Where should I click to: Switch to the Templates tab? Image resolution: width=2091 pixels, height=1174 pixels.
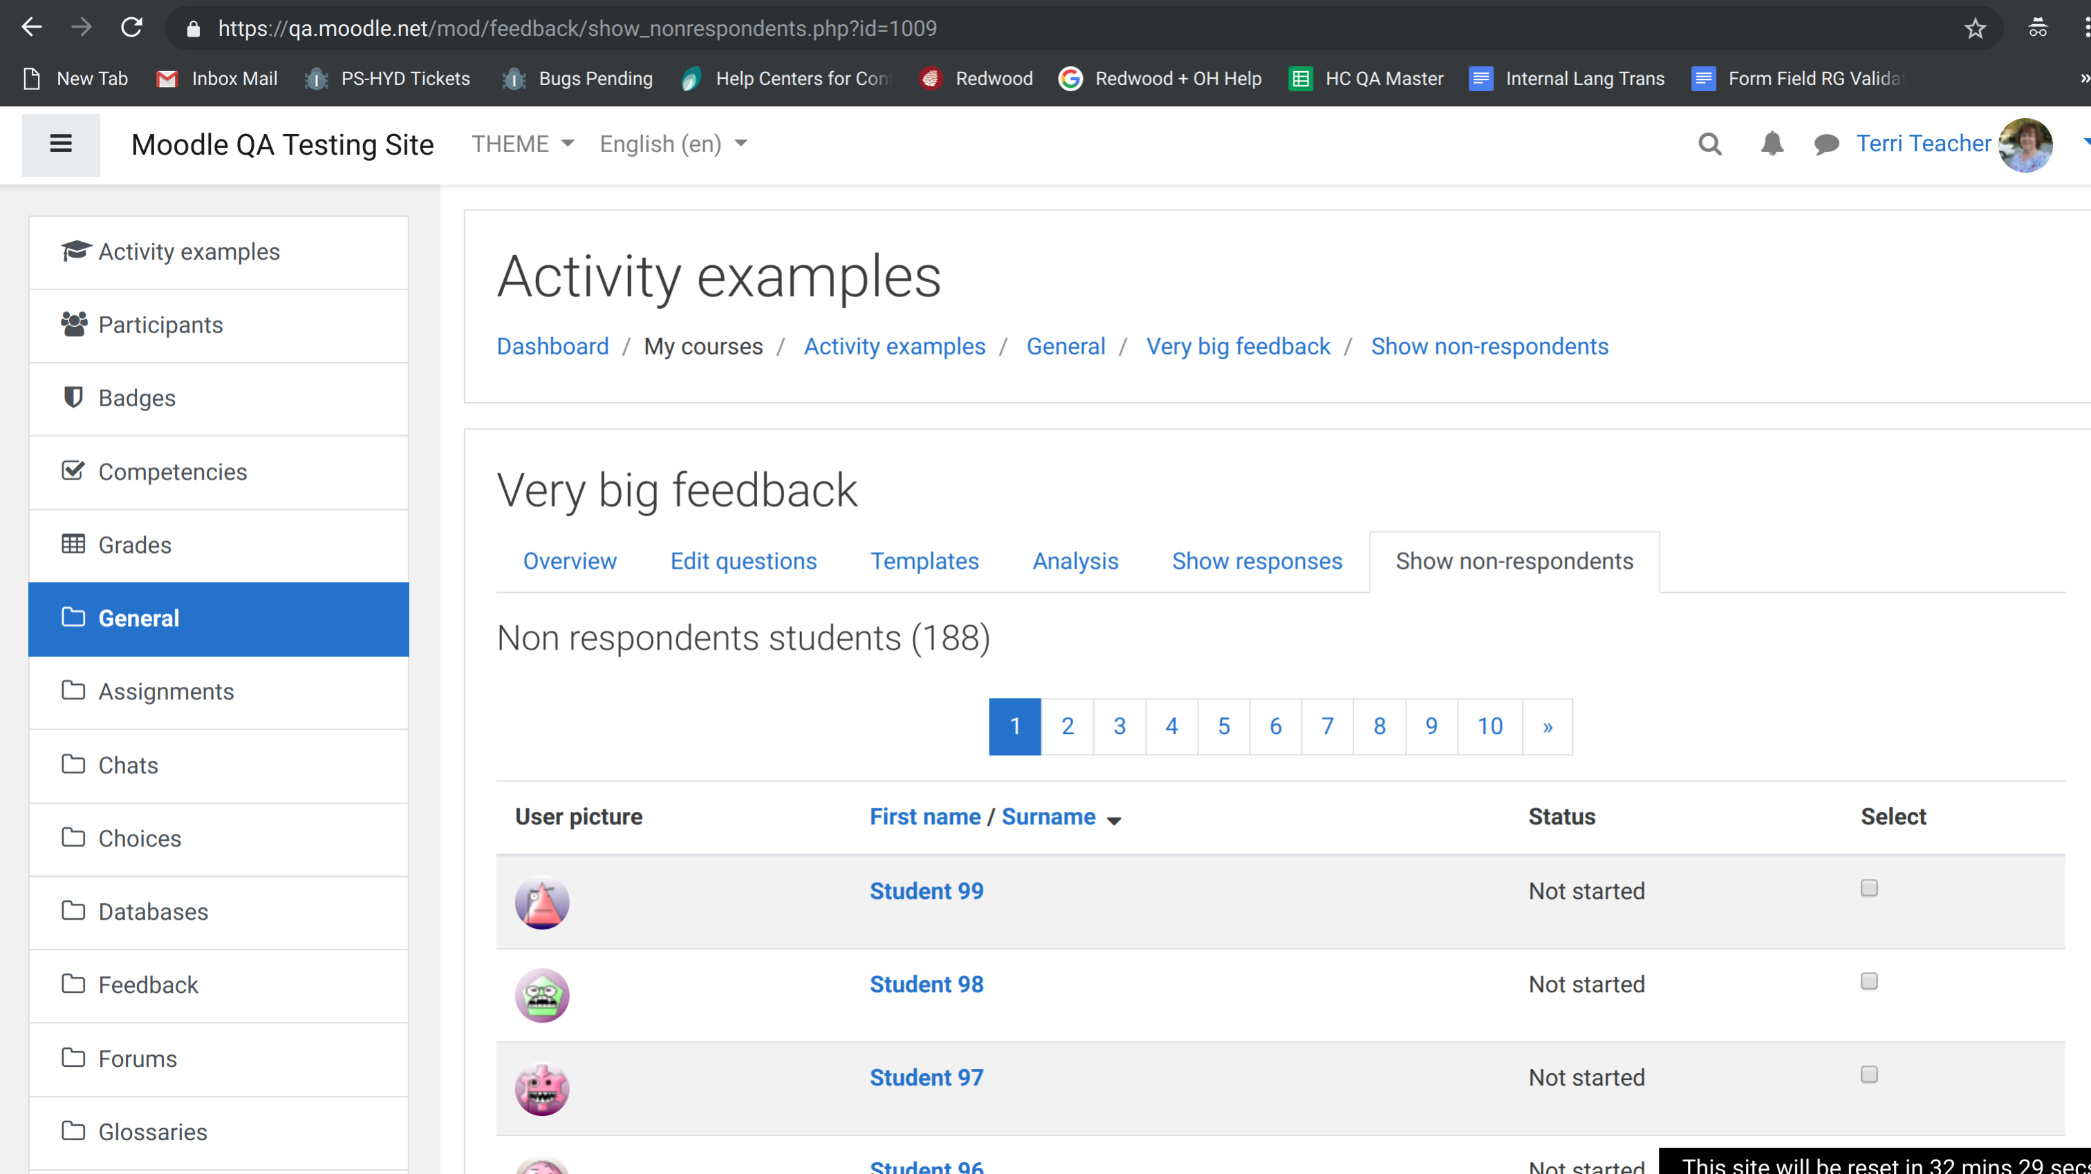924,562
